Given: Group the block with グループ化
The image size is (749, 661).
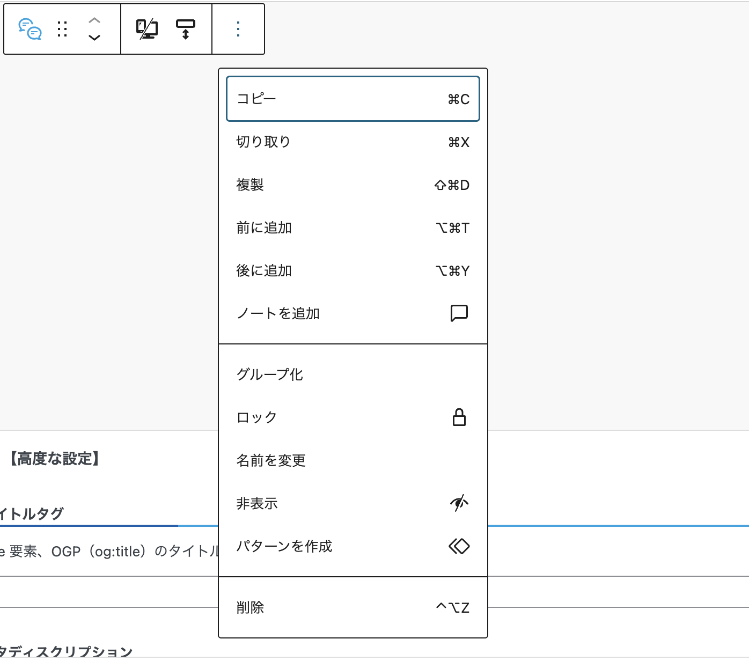Looking at the screenshot, I should [x=353, y=374].
